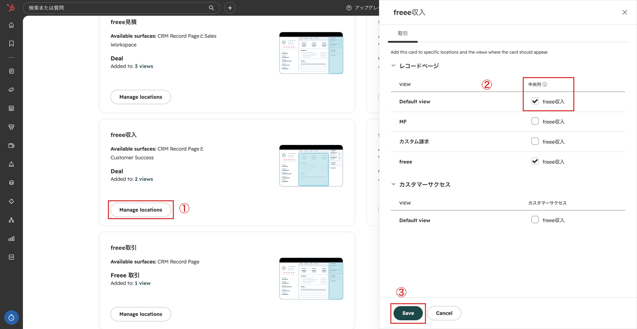
Task: Select the 取引 tab
Action: tap(403, 33)
